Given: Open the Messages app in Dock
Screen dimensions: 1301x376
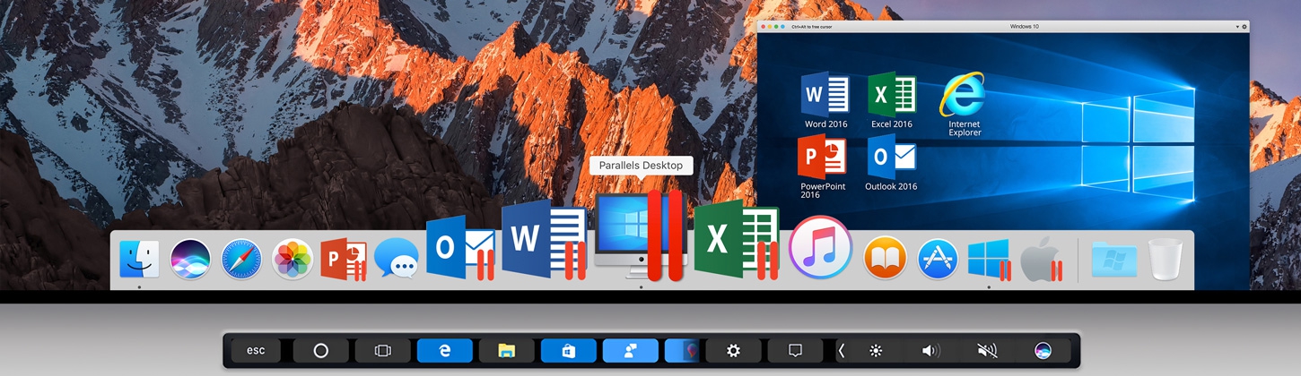Looking at the screenshot, I should point(396,260).
